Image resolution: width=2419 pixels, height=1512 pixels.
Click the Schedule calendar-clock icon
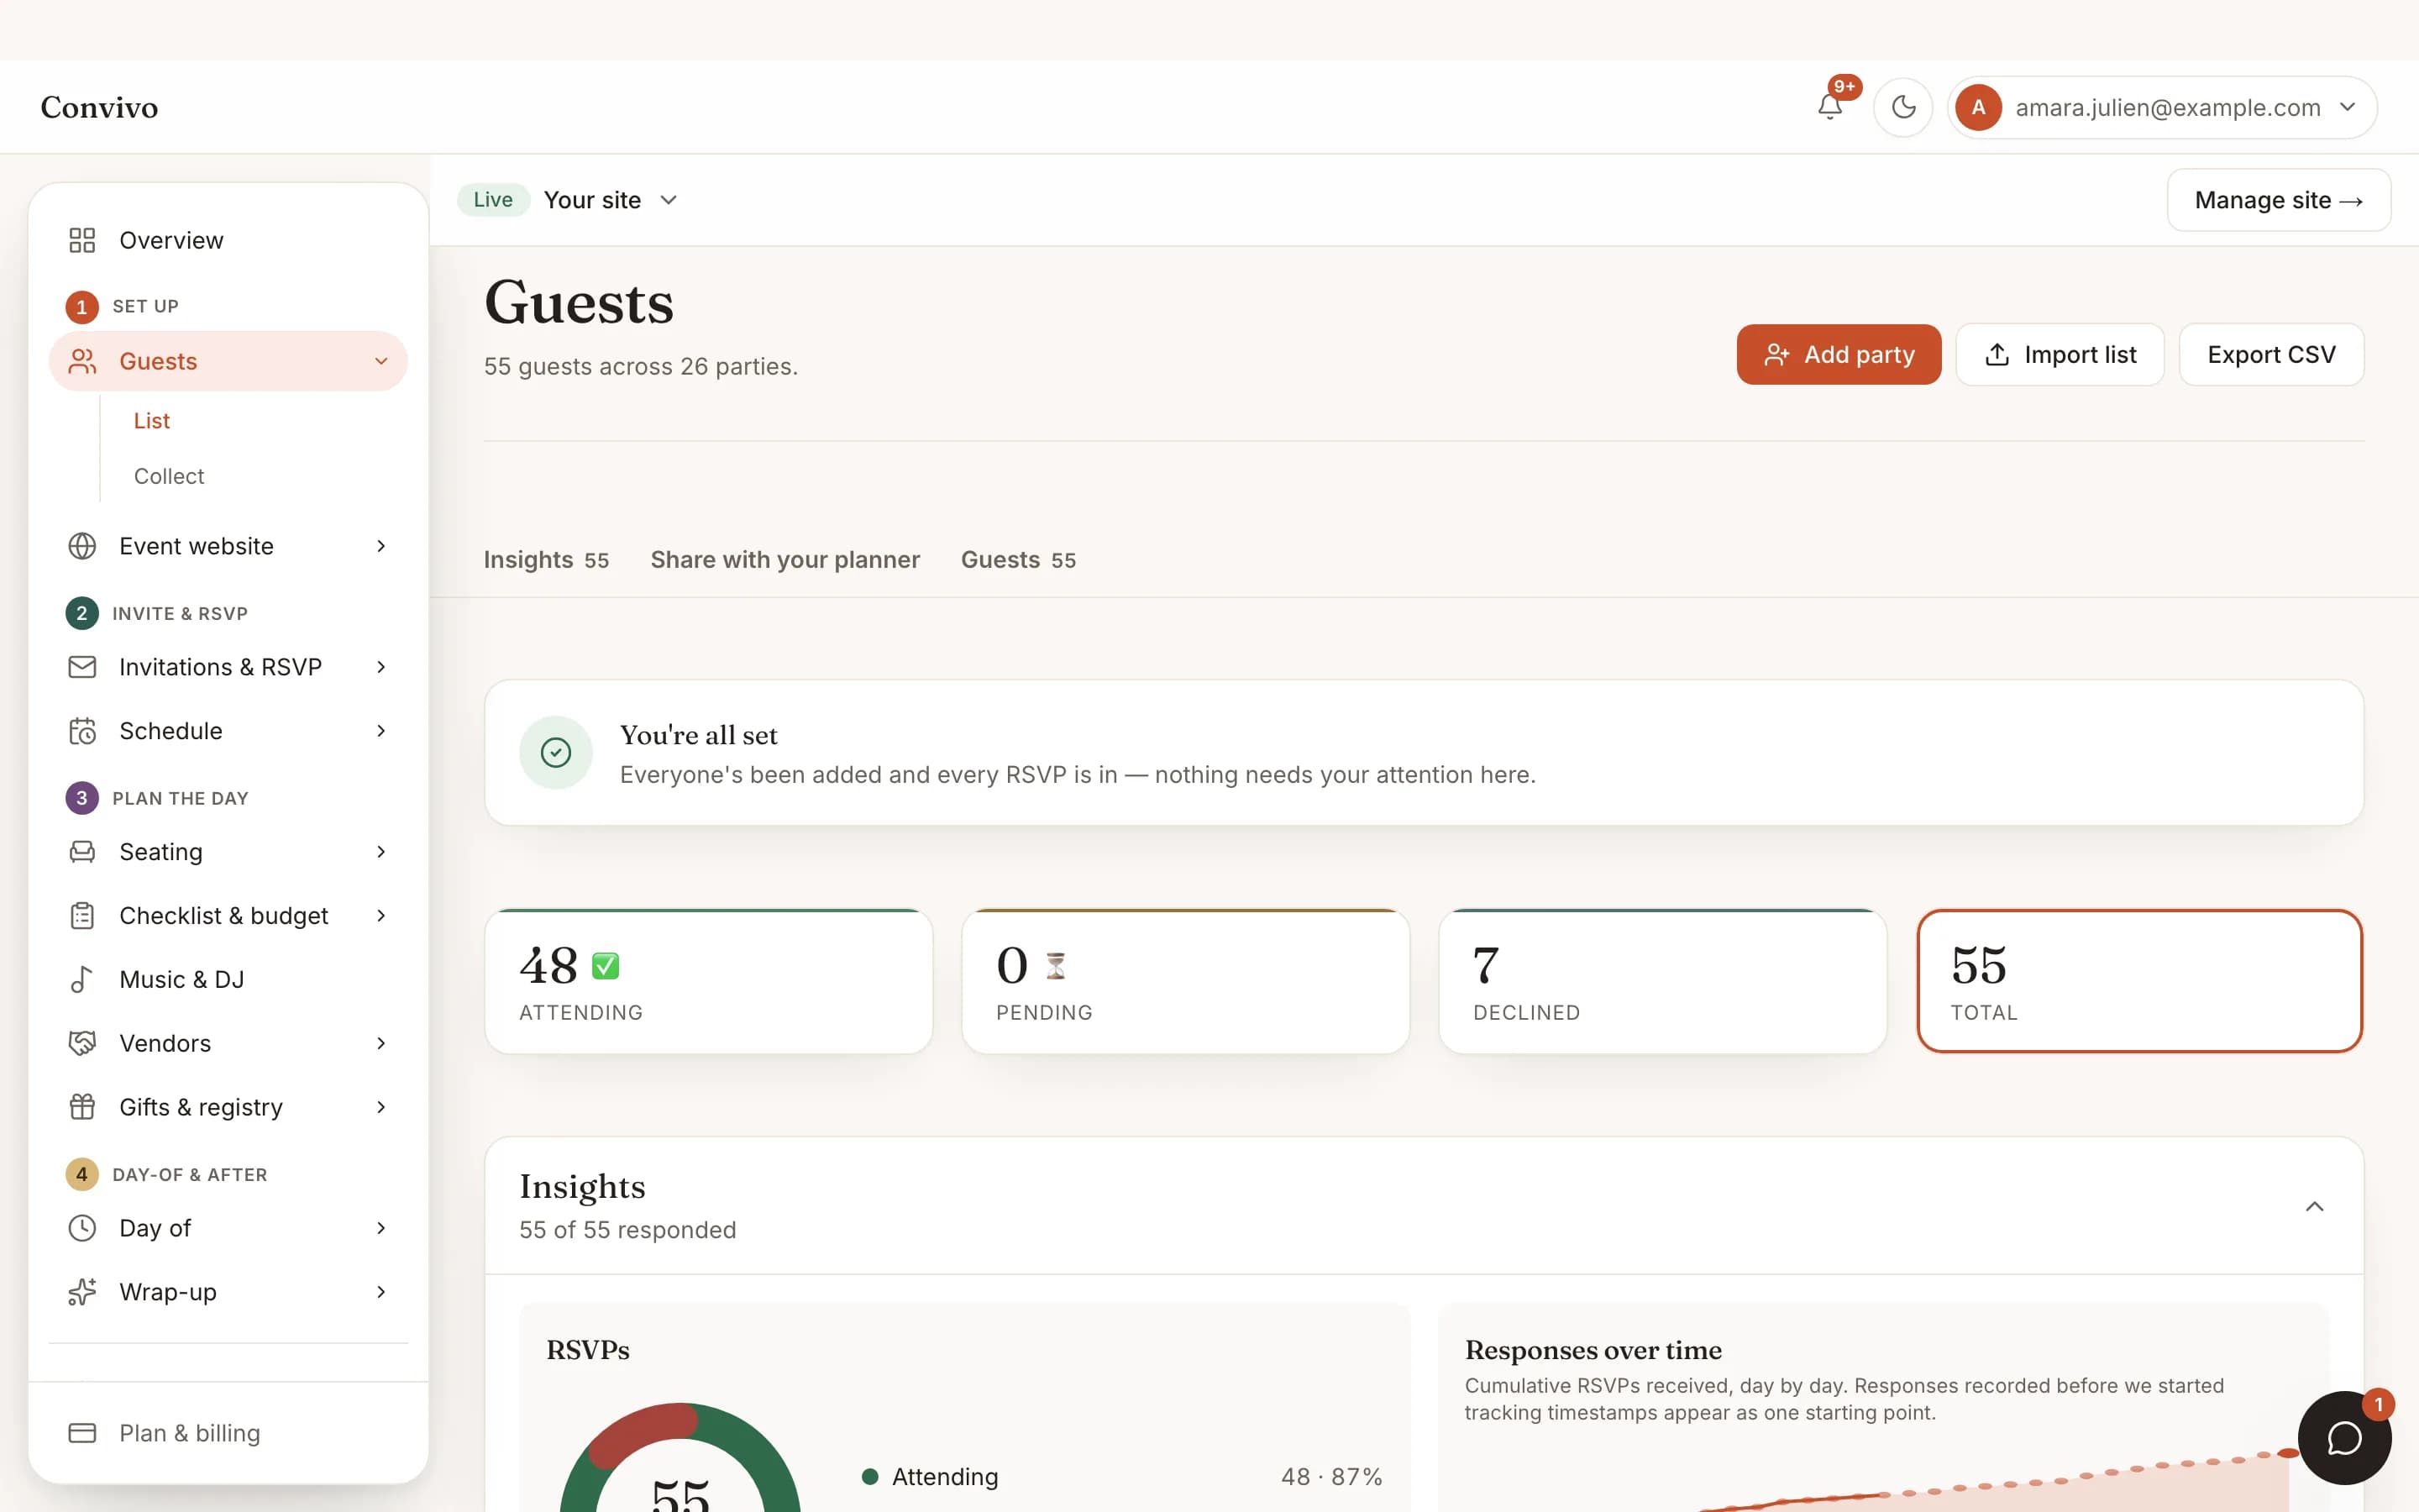82,731
